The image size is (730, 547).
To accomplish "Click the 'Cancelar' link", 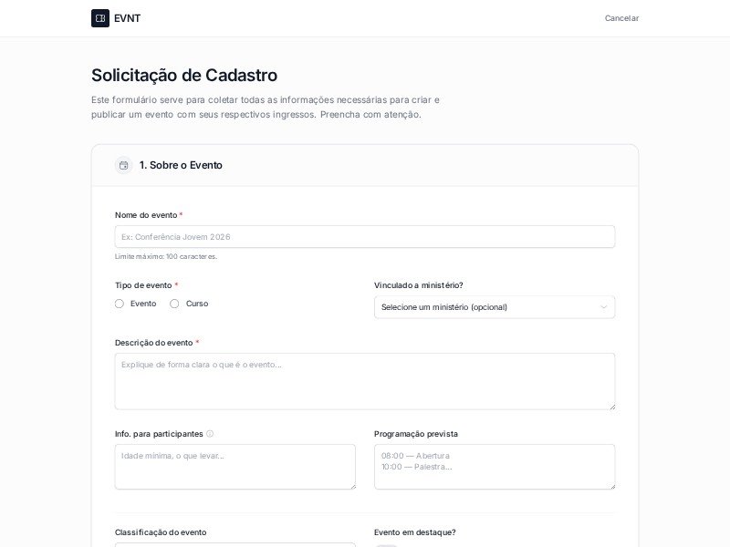I will (621, 17).
